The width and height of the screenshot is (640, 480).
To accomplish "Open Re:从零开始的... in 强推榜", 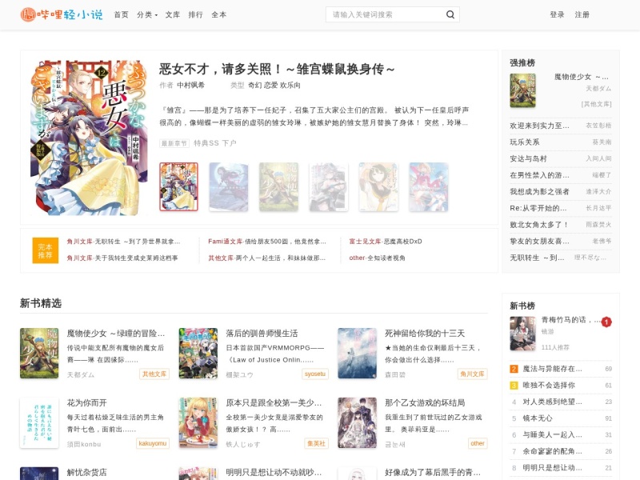I will (x=538, y=208).
